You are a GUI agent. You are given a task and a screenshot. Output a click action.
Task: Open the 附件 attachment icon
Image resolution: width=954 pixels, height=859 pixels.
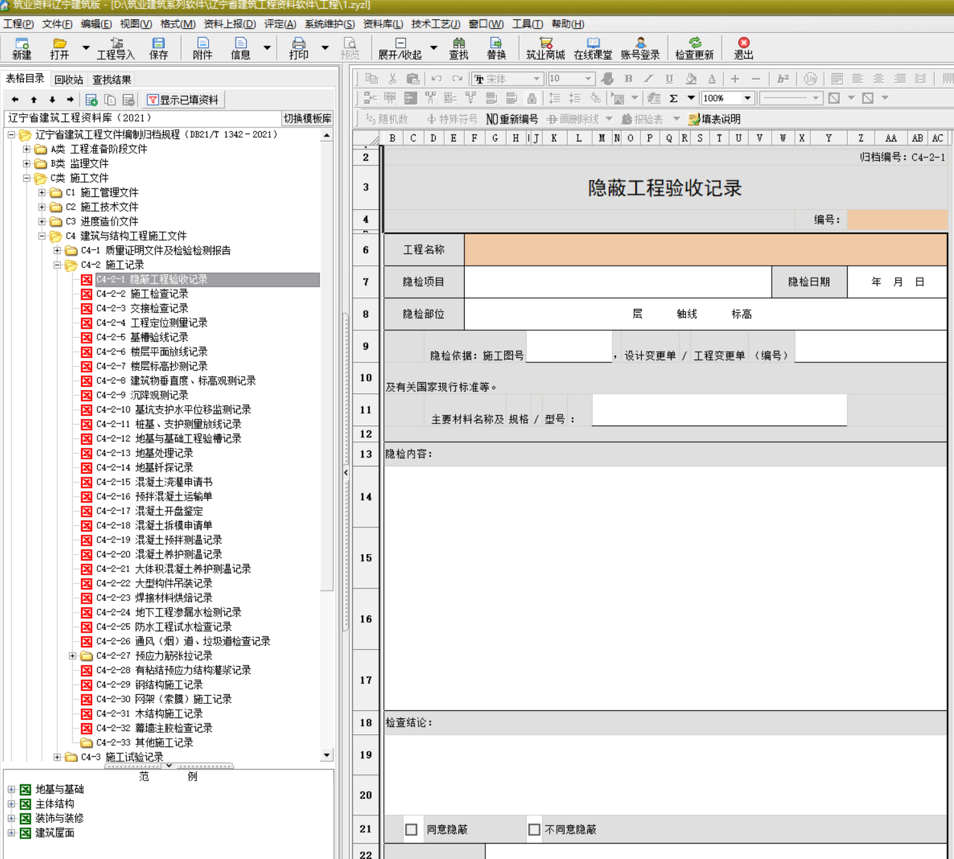click(202, 48)
